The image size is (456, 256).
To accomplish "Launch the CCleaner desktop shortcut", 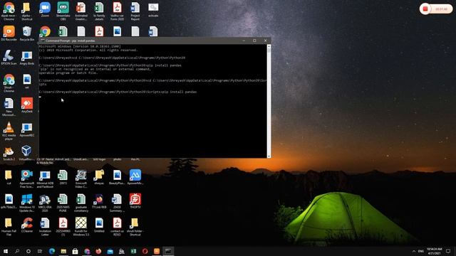I will point(27,225).
